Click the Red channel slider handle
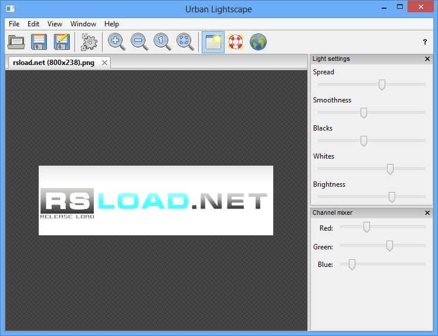The height and width of the screenshot is (336, 438). 367,227
